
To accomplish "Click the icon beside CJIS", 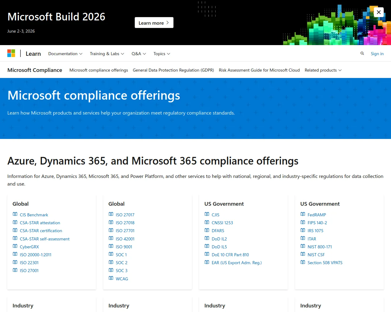I will point(207,214).
